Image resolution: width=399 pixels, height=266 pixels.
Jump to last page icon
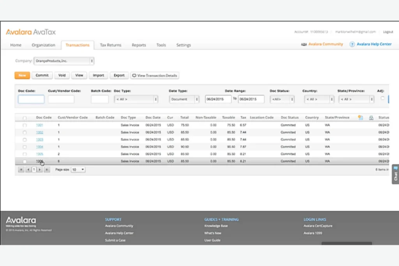click(47, 170)
